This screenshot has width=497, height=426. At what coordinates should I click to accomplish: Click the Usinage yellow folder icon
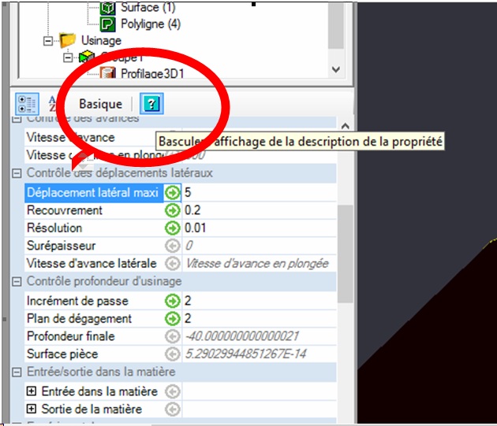coord(68,40)
